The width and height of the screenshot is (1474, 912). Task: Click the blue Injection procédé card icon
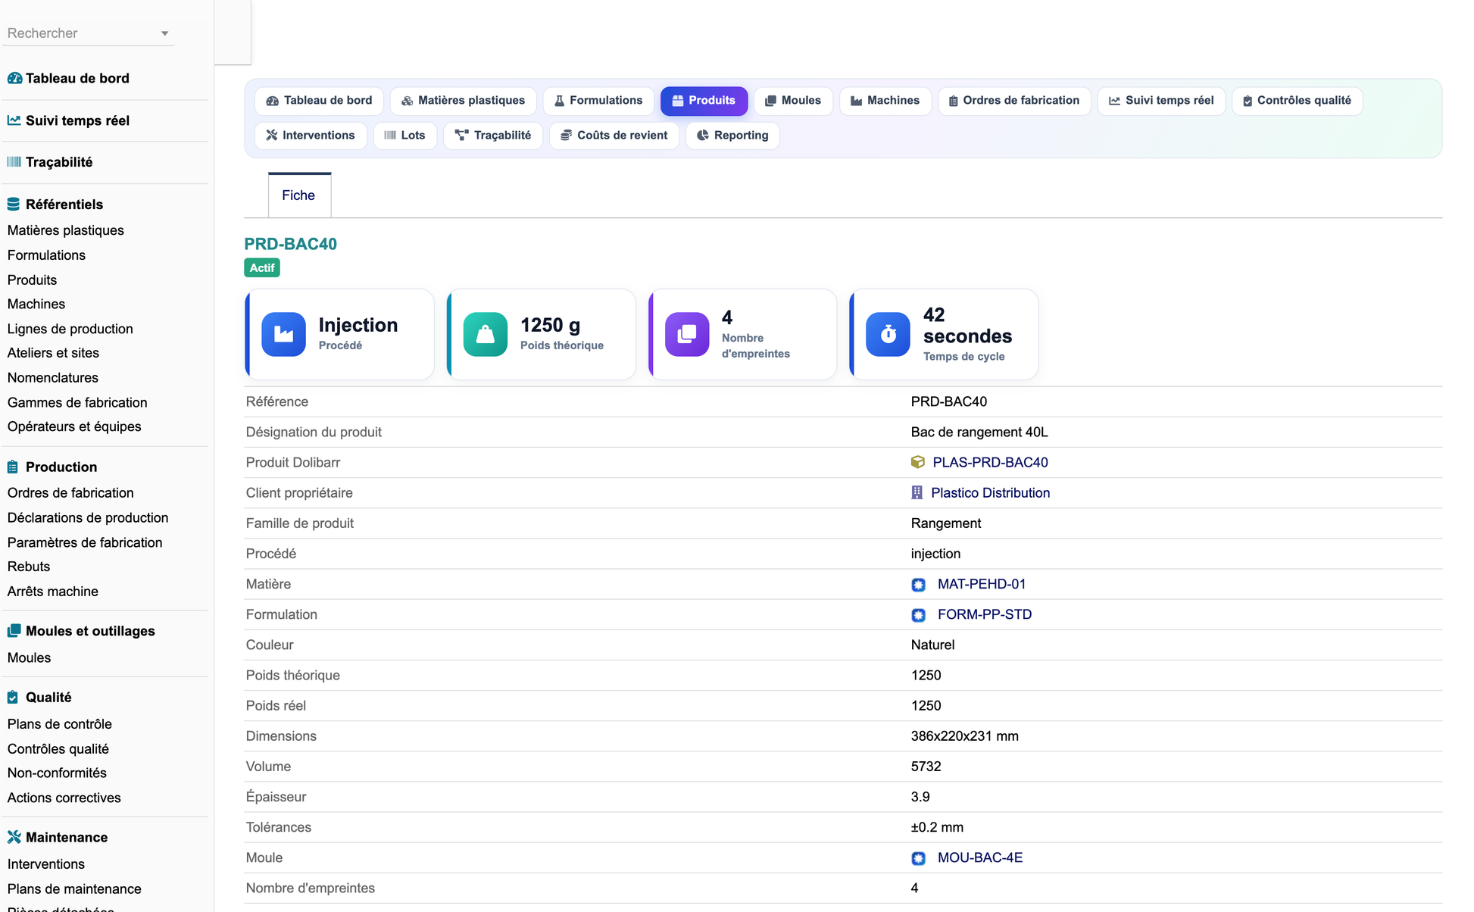[284, 334]
